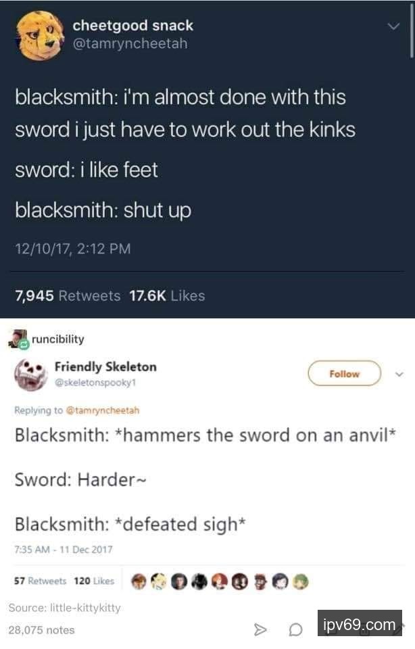Expand the chevron next to Follow button

coord(399,374)
